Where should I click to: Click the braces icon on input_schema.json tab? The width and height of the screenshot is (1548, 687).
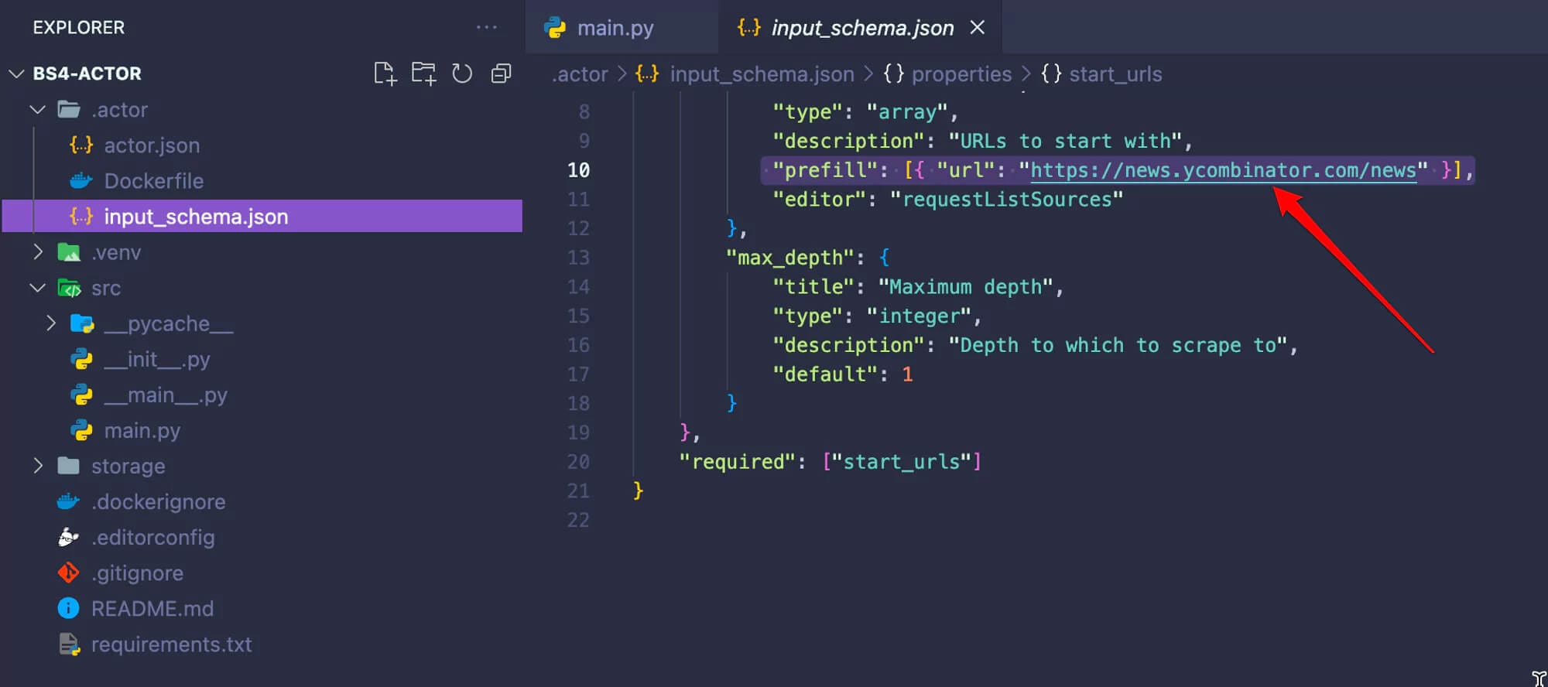tap(749, 28)
